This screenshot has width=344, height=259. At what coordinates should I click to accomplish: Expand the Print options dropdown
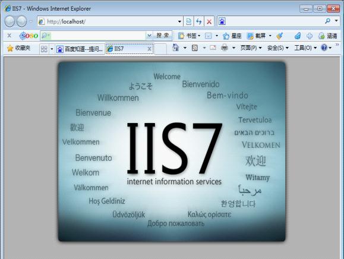pos(233,48)
